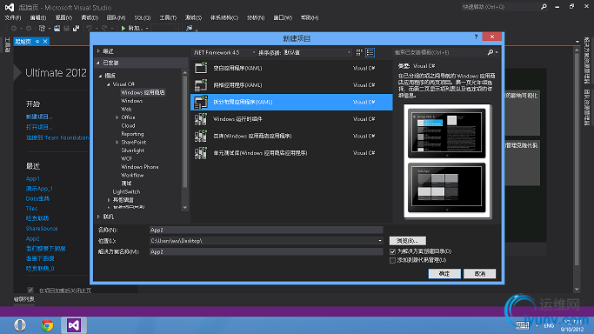The height and width of the screenshot is (334, 594).
Task: Click the green Start/Attach play icon
Action: [x=123, y=28]
